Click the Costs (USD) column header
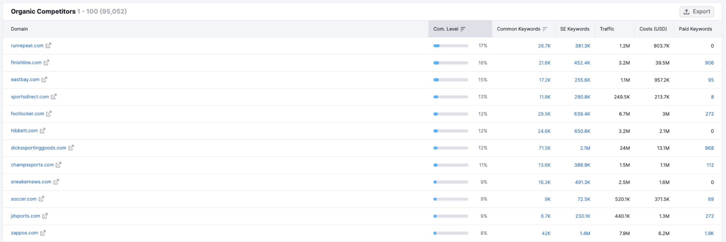This screenshot has width=726, height=242. pyautogui.click(x=653, y=29)
